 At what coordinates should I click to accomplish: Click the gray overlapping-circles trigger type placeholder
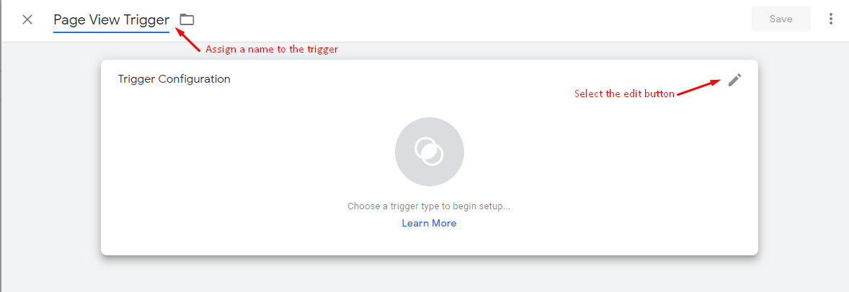(430, 152)
